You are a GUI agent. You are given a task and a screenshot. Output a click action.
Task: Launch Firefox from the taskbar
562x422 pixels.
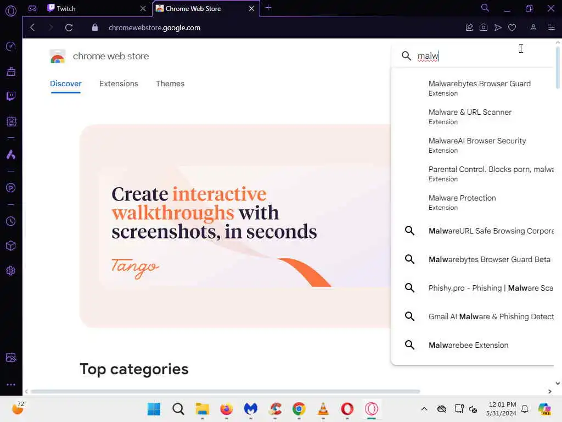point(227,409)
